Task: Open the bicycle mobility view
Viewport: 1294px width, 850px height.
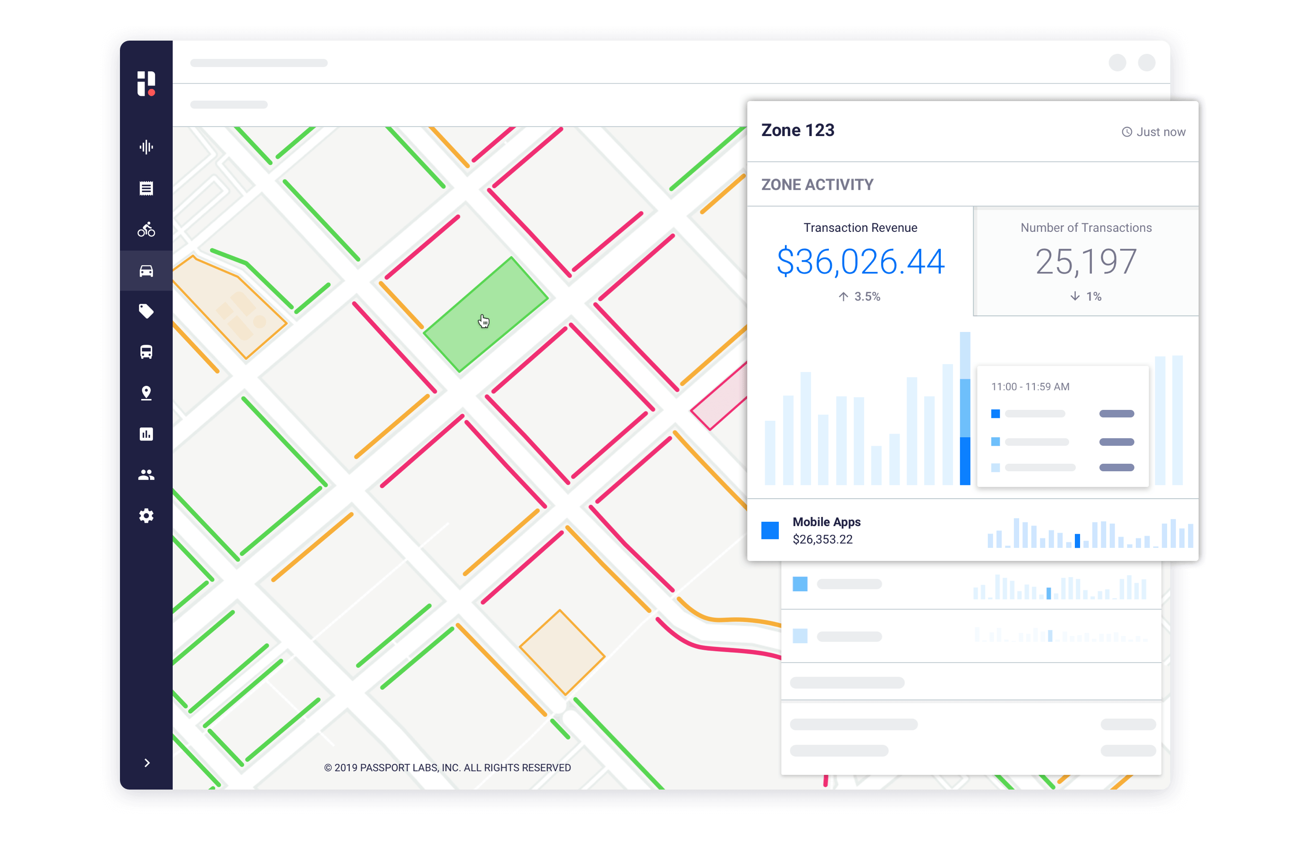Action: tap(146, 229)
